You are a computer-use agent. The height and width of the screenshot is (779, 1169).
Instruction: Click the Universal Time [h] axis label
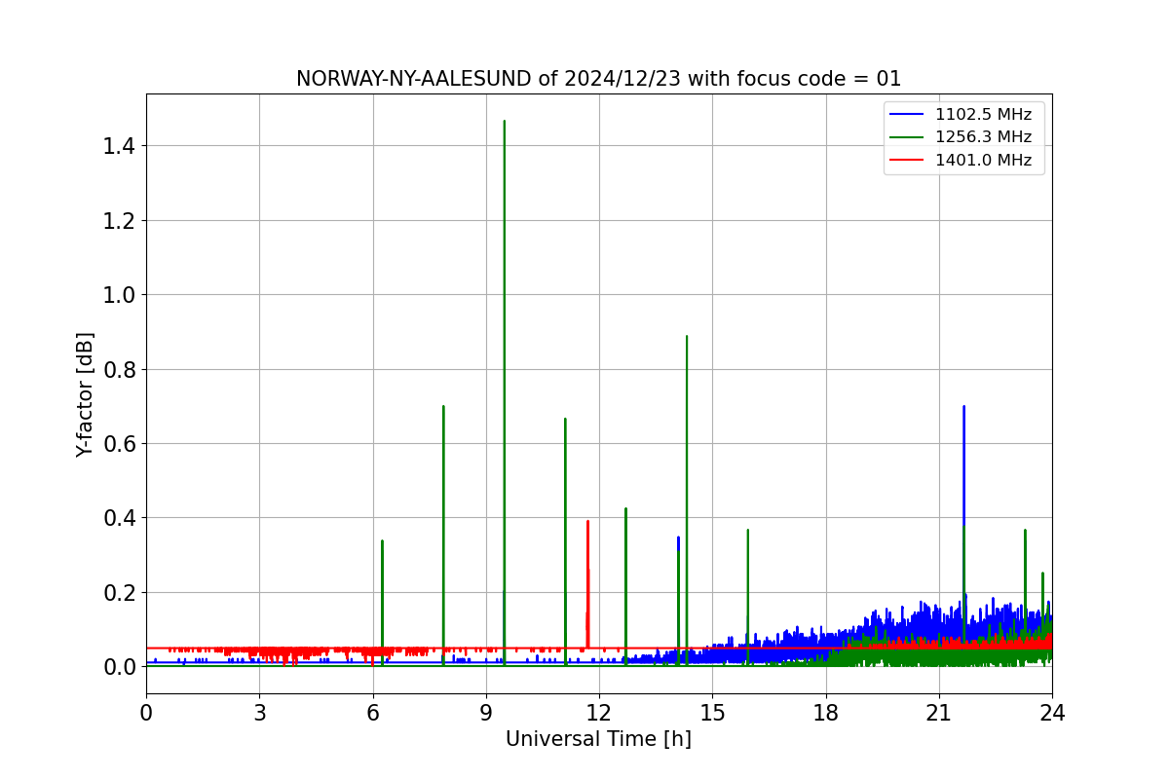coord(598,739)
